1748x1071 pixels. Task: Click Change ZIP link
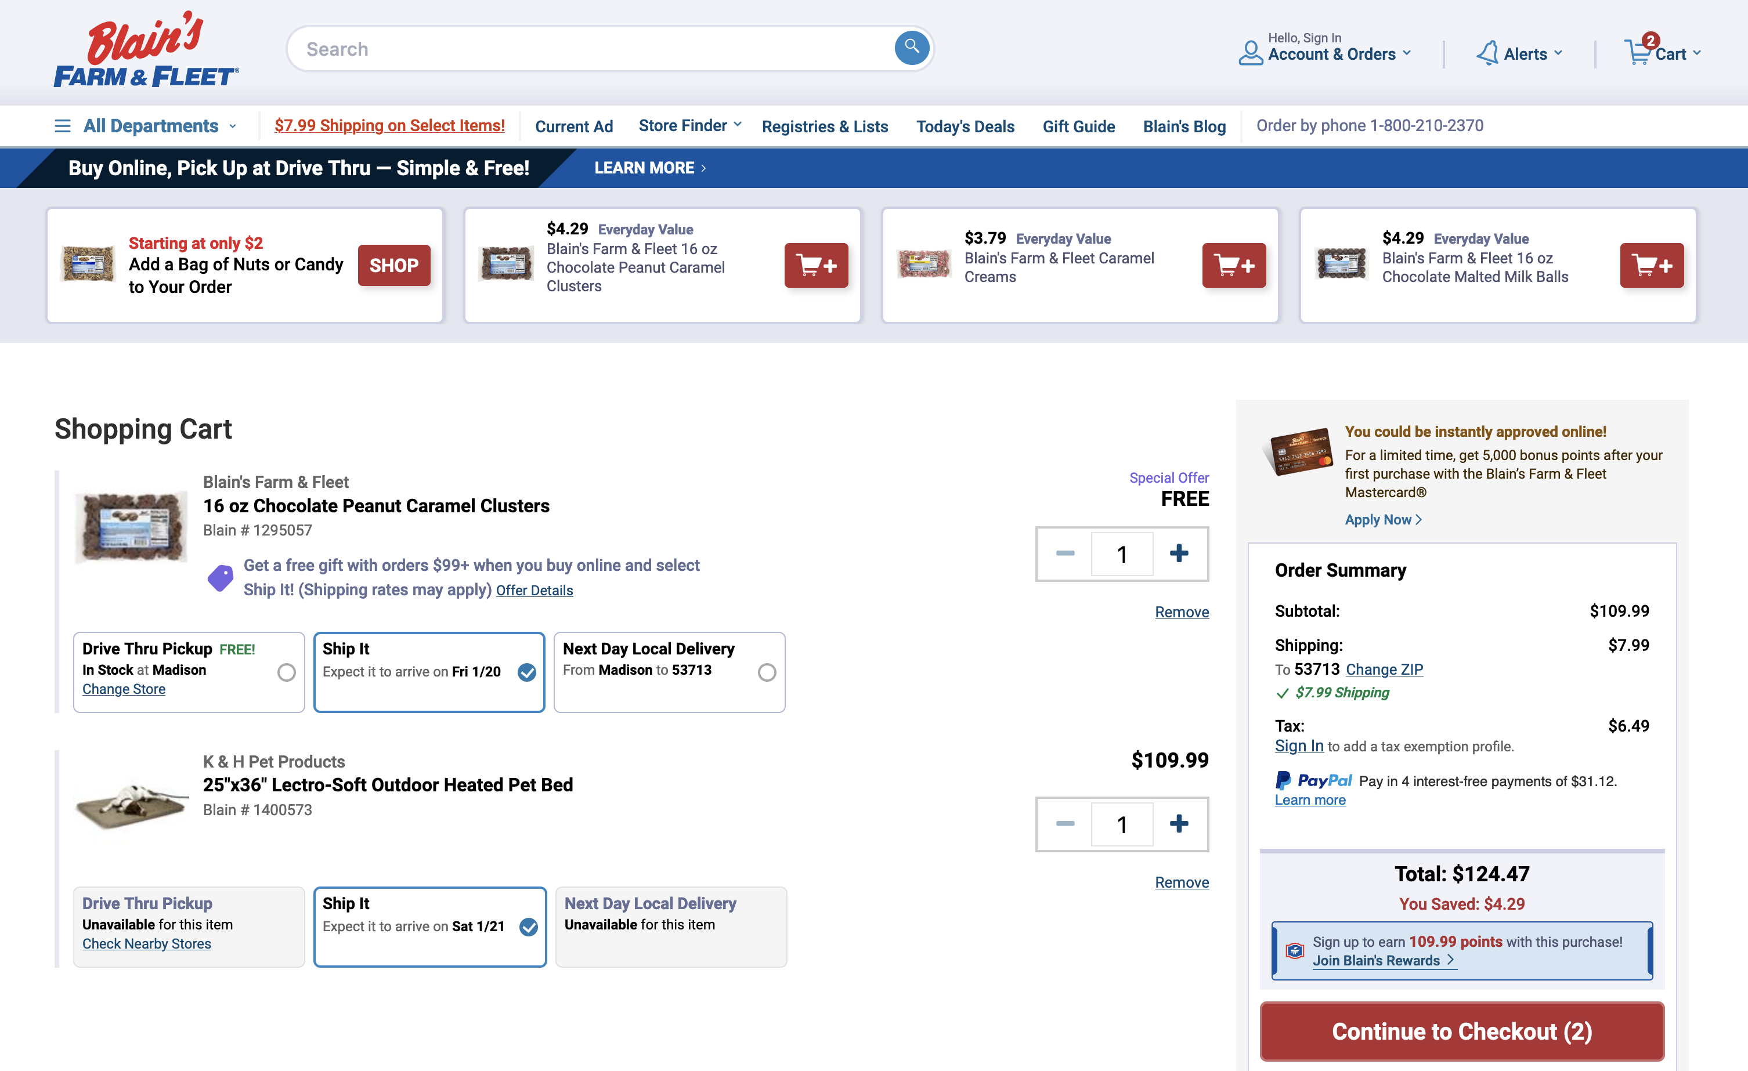(x=1384, y=669)
